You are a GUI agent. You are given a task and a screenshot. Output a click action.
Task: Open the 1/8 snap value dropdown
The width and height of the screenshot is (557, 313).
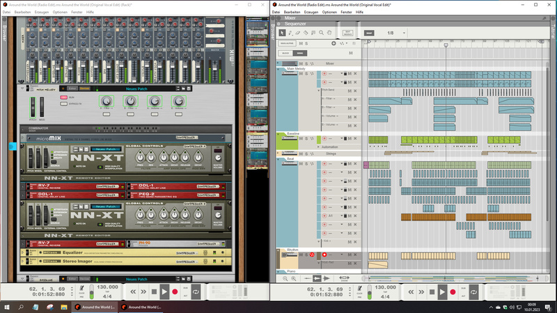404,33
